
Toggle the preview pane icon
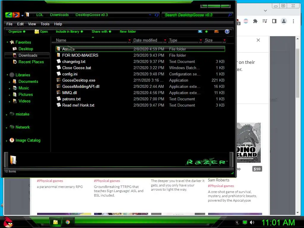(216, 31)
